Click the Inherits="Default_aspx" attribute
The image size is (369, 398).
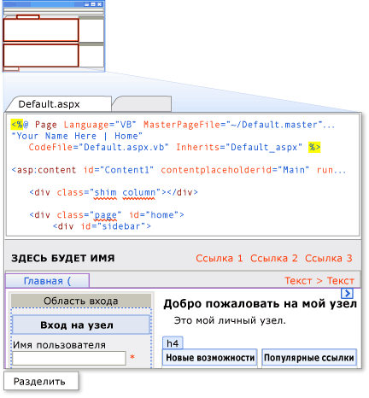tap(238, 147)
